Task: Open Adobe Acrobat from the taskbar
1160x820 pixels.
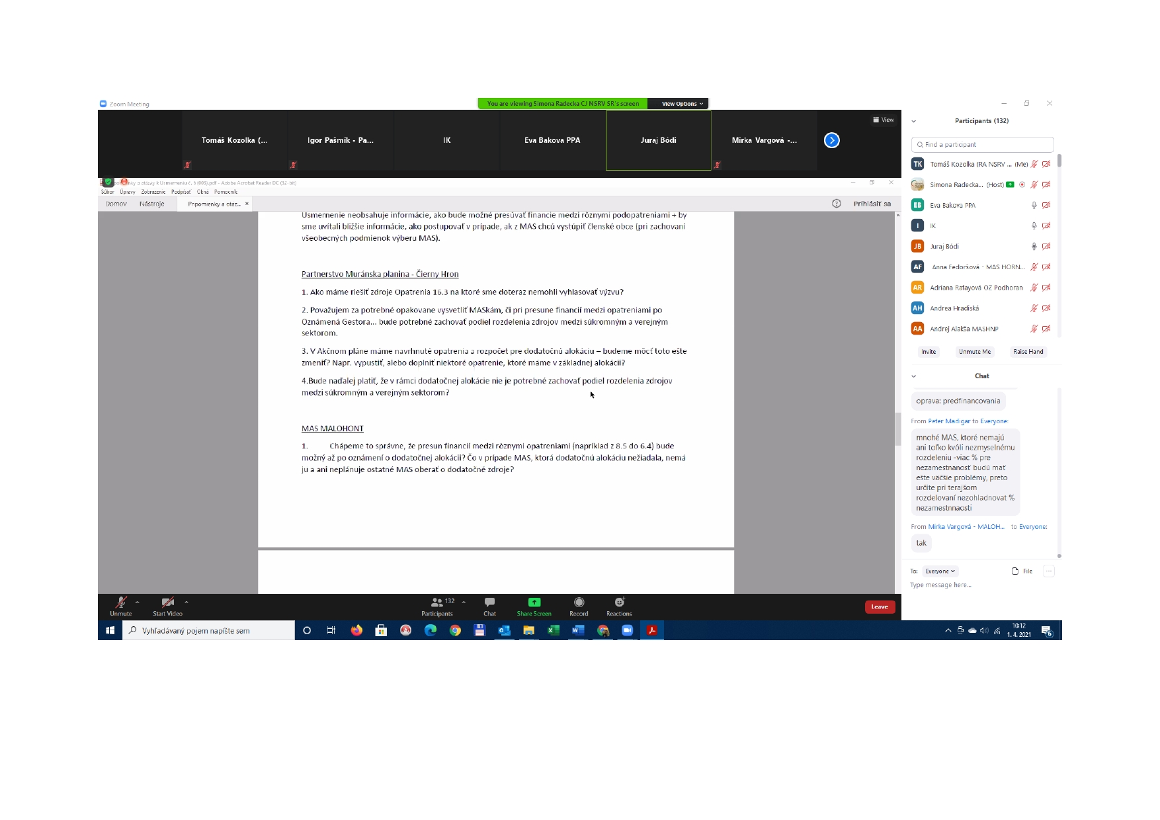Action: click(x=651, y=631)
